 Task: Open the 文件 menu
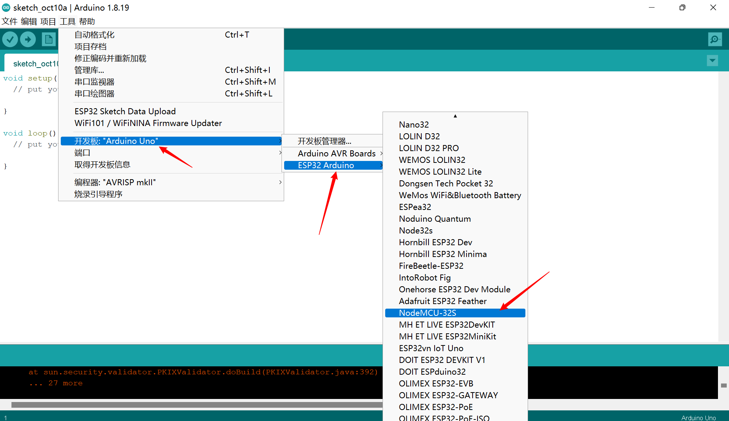click(x=9, y=22)
